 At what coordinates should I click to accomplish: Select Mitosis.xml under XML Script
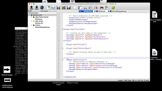tap(39, 23)
